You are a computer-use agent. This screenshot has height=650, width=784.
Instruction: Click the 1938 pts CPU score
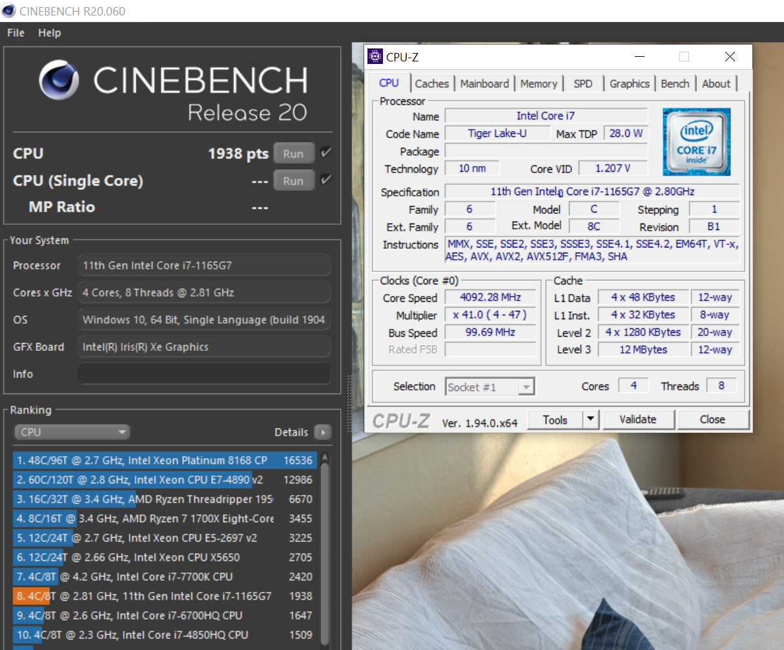pyautogui.click(x=238, y=154)
